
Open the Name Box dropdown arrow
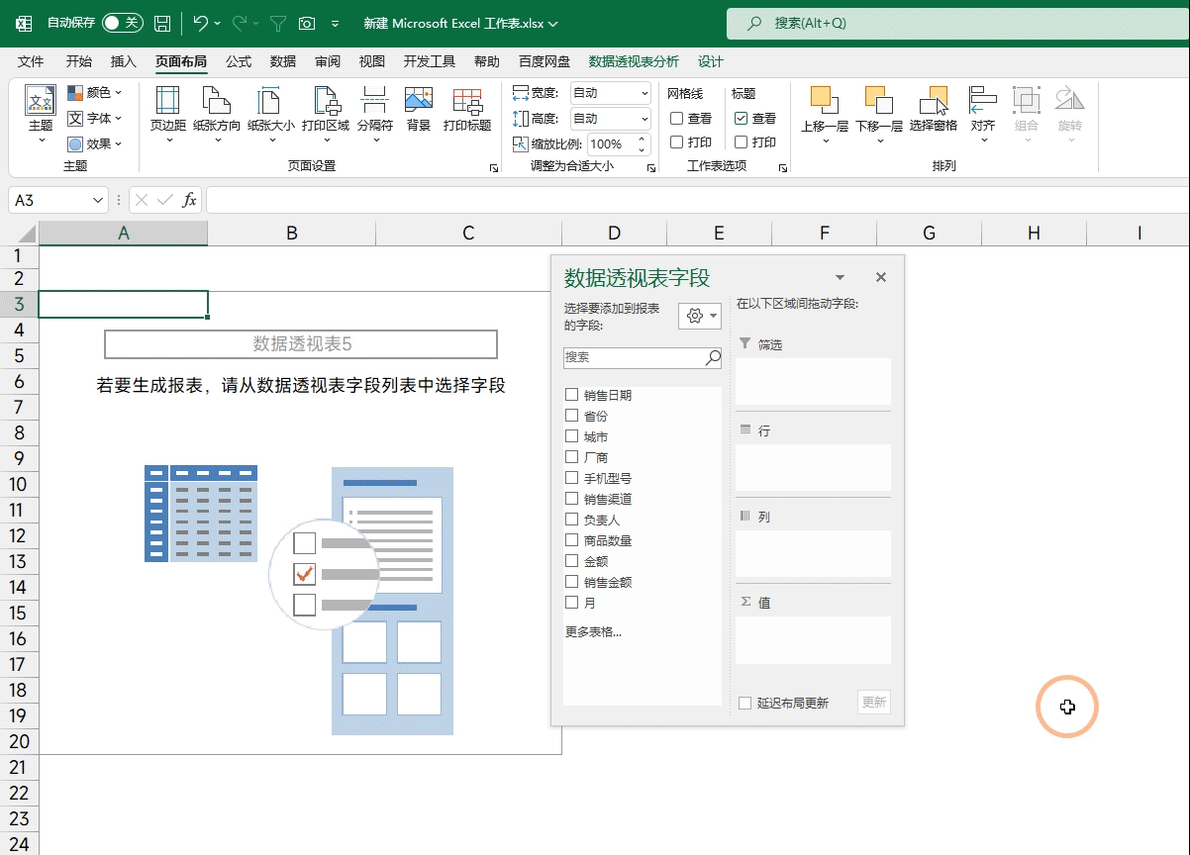(98, 201)
